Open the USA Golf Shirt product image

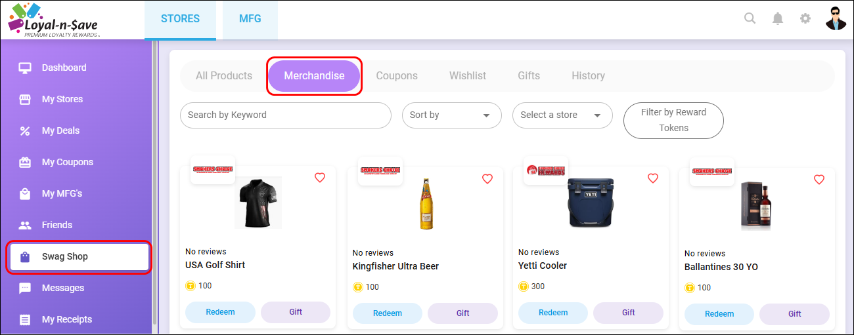[x=258, y=203]
